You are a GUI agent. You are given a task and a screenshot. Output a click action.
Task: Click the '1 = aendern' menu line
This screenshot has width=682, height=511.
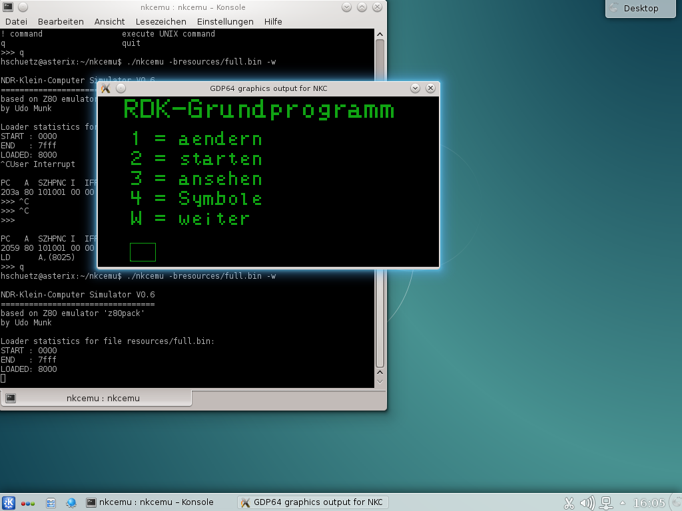click(x=196, y=138)
